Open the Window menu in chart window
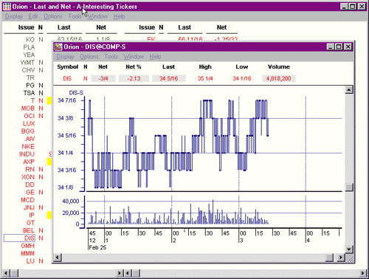This screenshot has width=369, height=279. click(134, 57)
